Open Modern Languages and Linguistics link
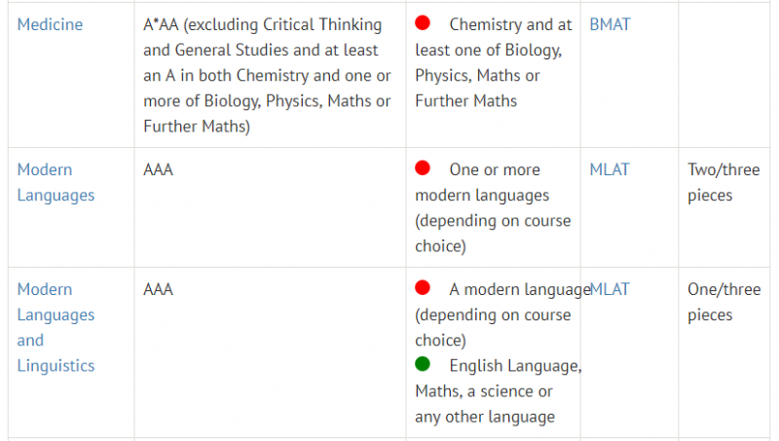The image size is (779, 441). point(56,327)
